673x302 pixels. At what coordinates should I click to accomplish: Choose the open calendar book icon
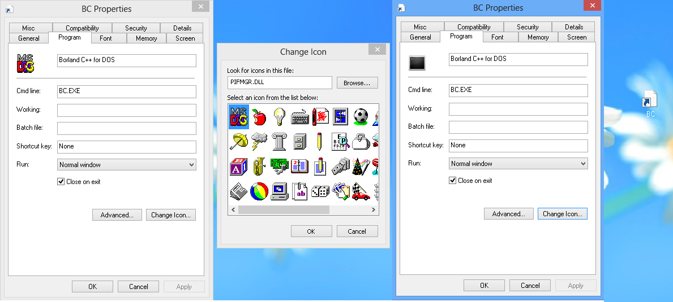(x=299, y=167)
